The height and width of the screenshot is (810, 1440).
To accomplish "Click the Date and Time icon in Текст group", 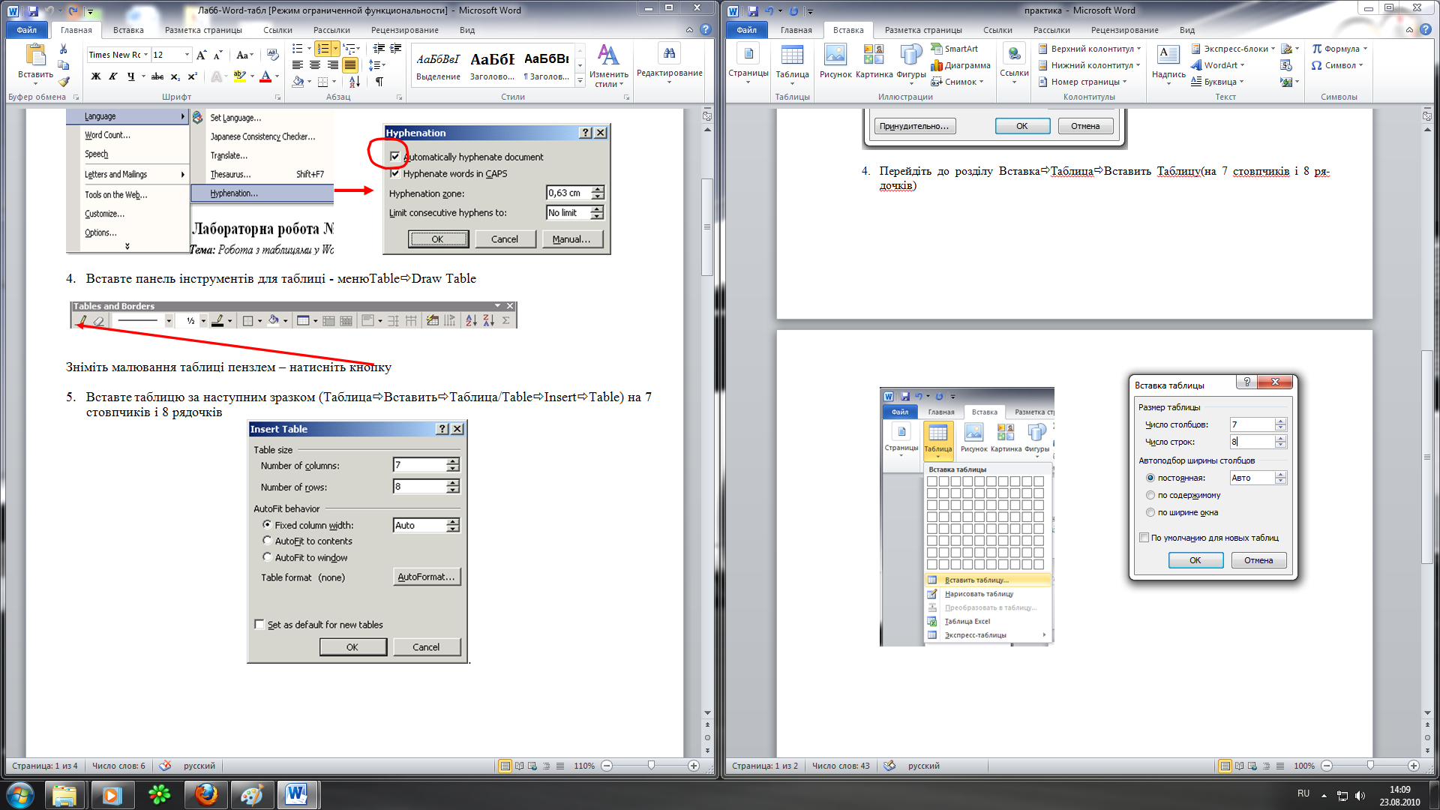I will pyautogui.click(x=1286, y=65).
